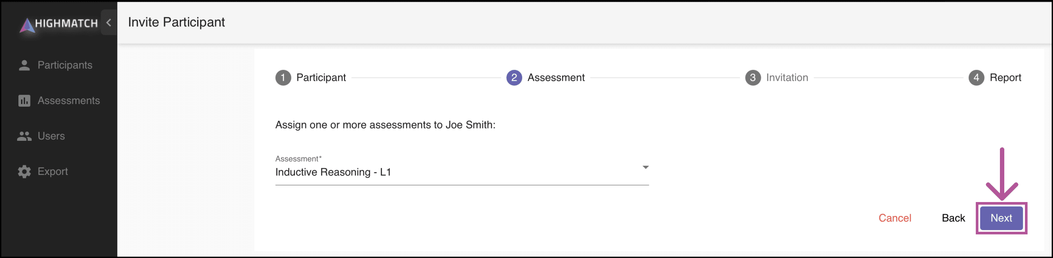The height and width of the screenshot is (258, 1053).
Task: Click the HighMatch logo icon
Action: (x=27, y=25)
